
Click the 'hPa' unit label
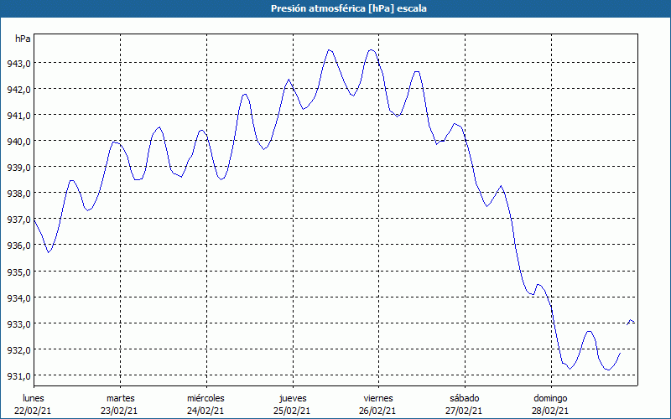click(23, 39)
